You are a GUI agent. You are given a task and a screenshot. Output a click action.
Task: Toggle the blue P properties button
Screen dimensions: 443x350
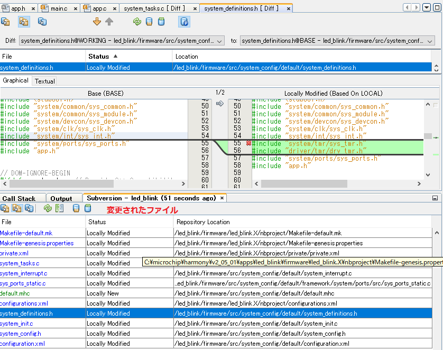point(184,22)
